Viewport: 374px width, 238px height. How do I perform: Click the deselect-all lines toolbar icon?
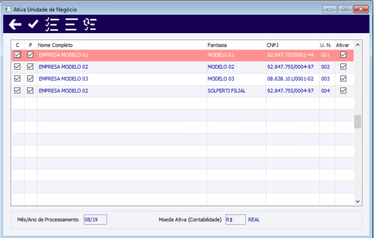point(72,24)
